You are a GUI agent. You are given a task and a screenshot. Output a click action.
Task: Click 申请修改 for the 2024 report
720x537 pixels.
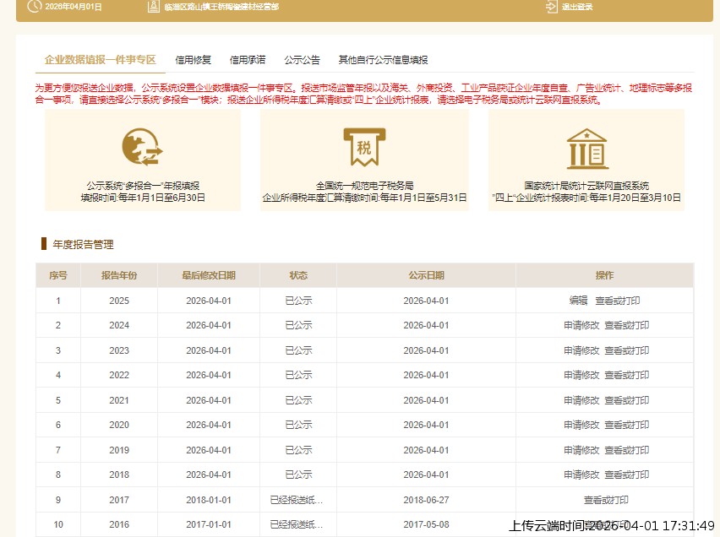pos(579,325)
